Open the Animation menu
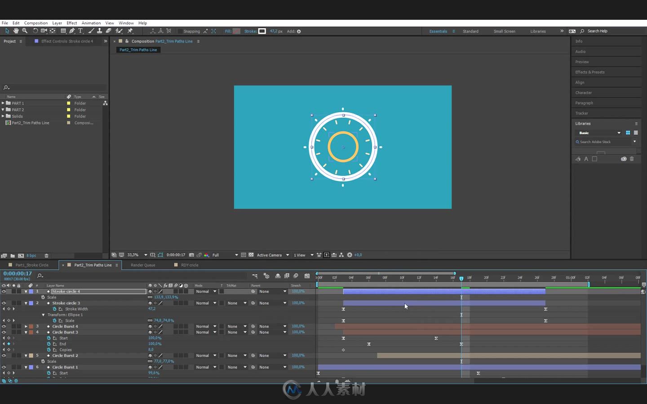 click(x=91, y=23)
